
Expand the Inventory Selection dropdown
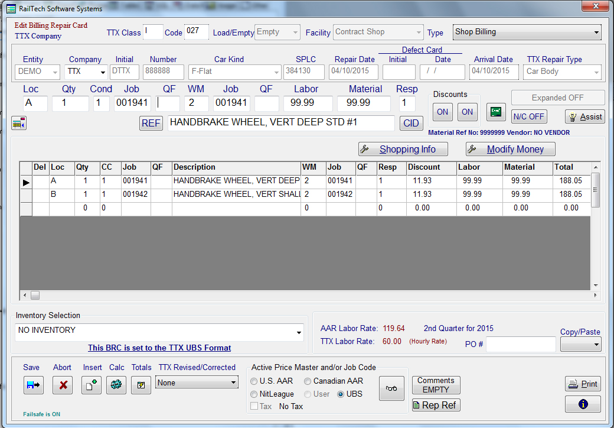(298, 333)
